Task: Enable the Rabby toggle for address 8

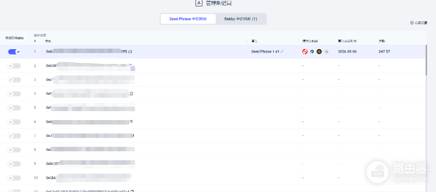Action: point(14,150)
